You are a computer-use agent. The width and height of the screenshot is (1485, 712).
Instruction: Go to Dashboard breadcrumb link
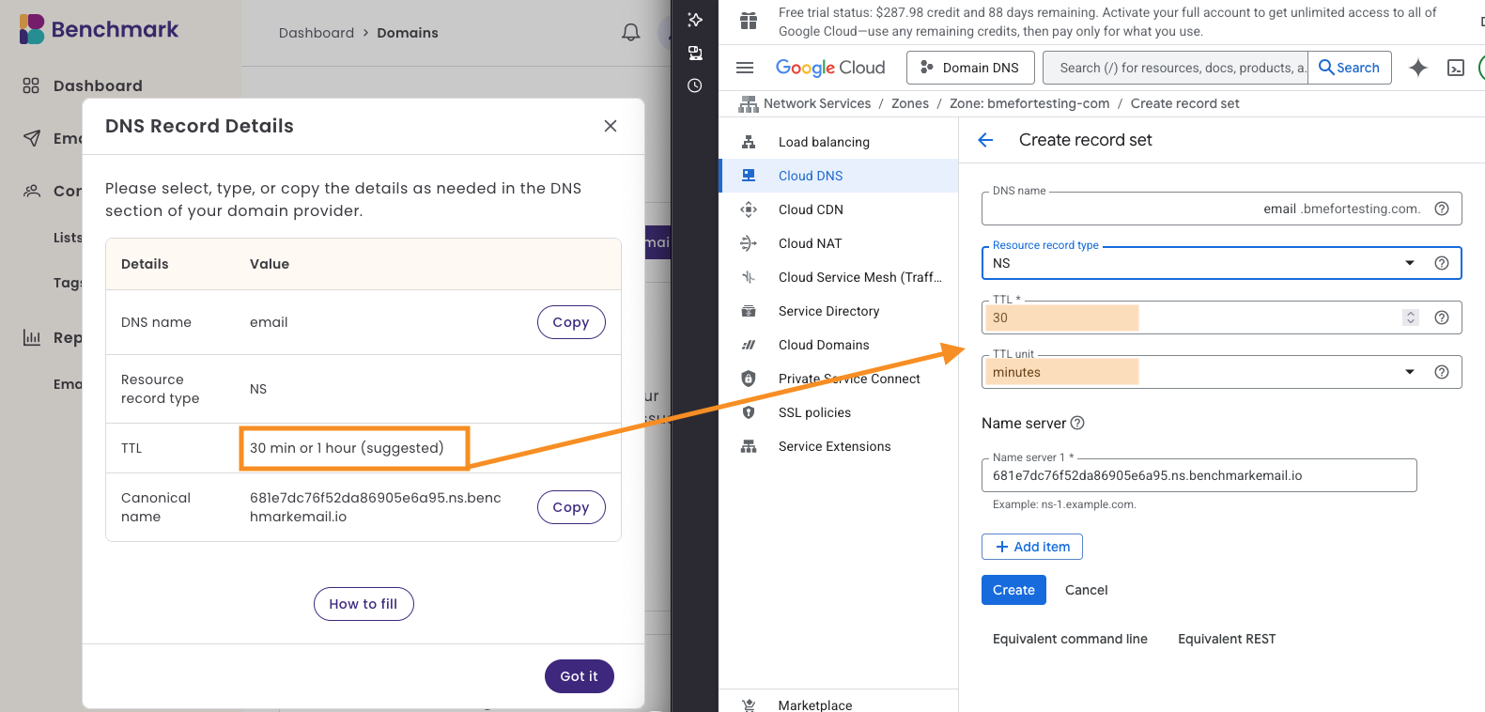tap(317, 33)
